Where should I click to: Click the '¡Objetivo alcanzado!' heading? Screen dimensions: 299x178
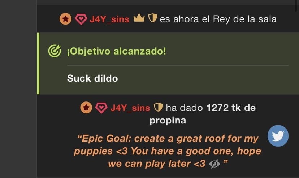click(x=117, y=51)
